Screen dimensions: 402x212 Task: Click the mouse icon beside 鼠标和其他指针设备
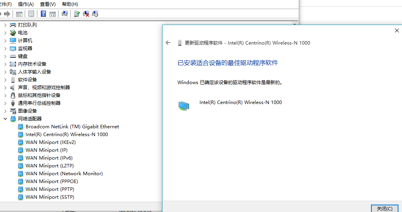click(13, 95)
